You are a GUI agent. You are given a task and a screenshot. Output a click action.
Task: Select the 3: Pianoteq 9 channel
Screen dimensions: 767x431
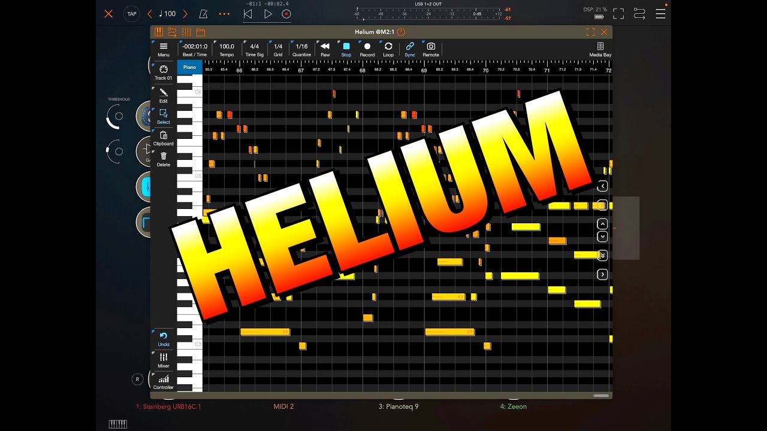(398, 406)
